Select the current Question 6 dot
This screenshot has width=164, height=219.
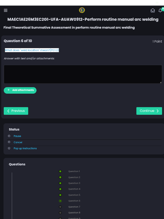coord(60,201)
